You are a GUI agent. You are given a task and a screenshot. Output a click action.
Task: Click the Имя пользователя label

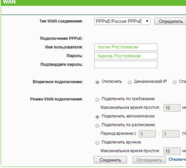tap(64, 47)
